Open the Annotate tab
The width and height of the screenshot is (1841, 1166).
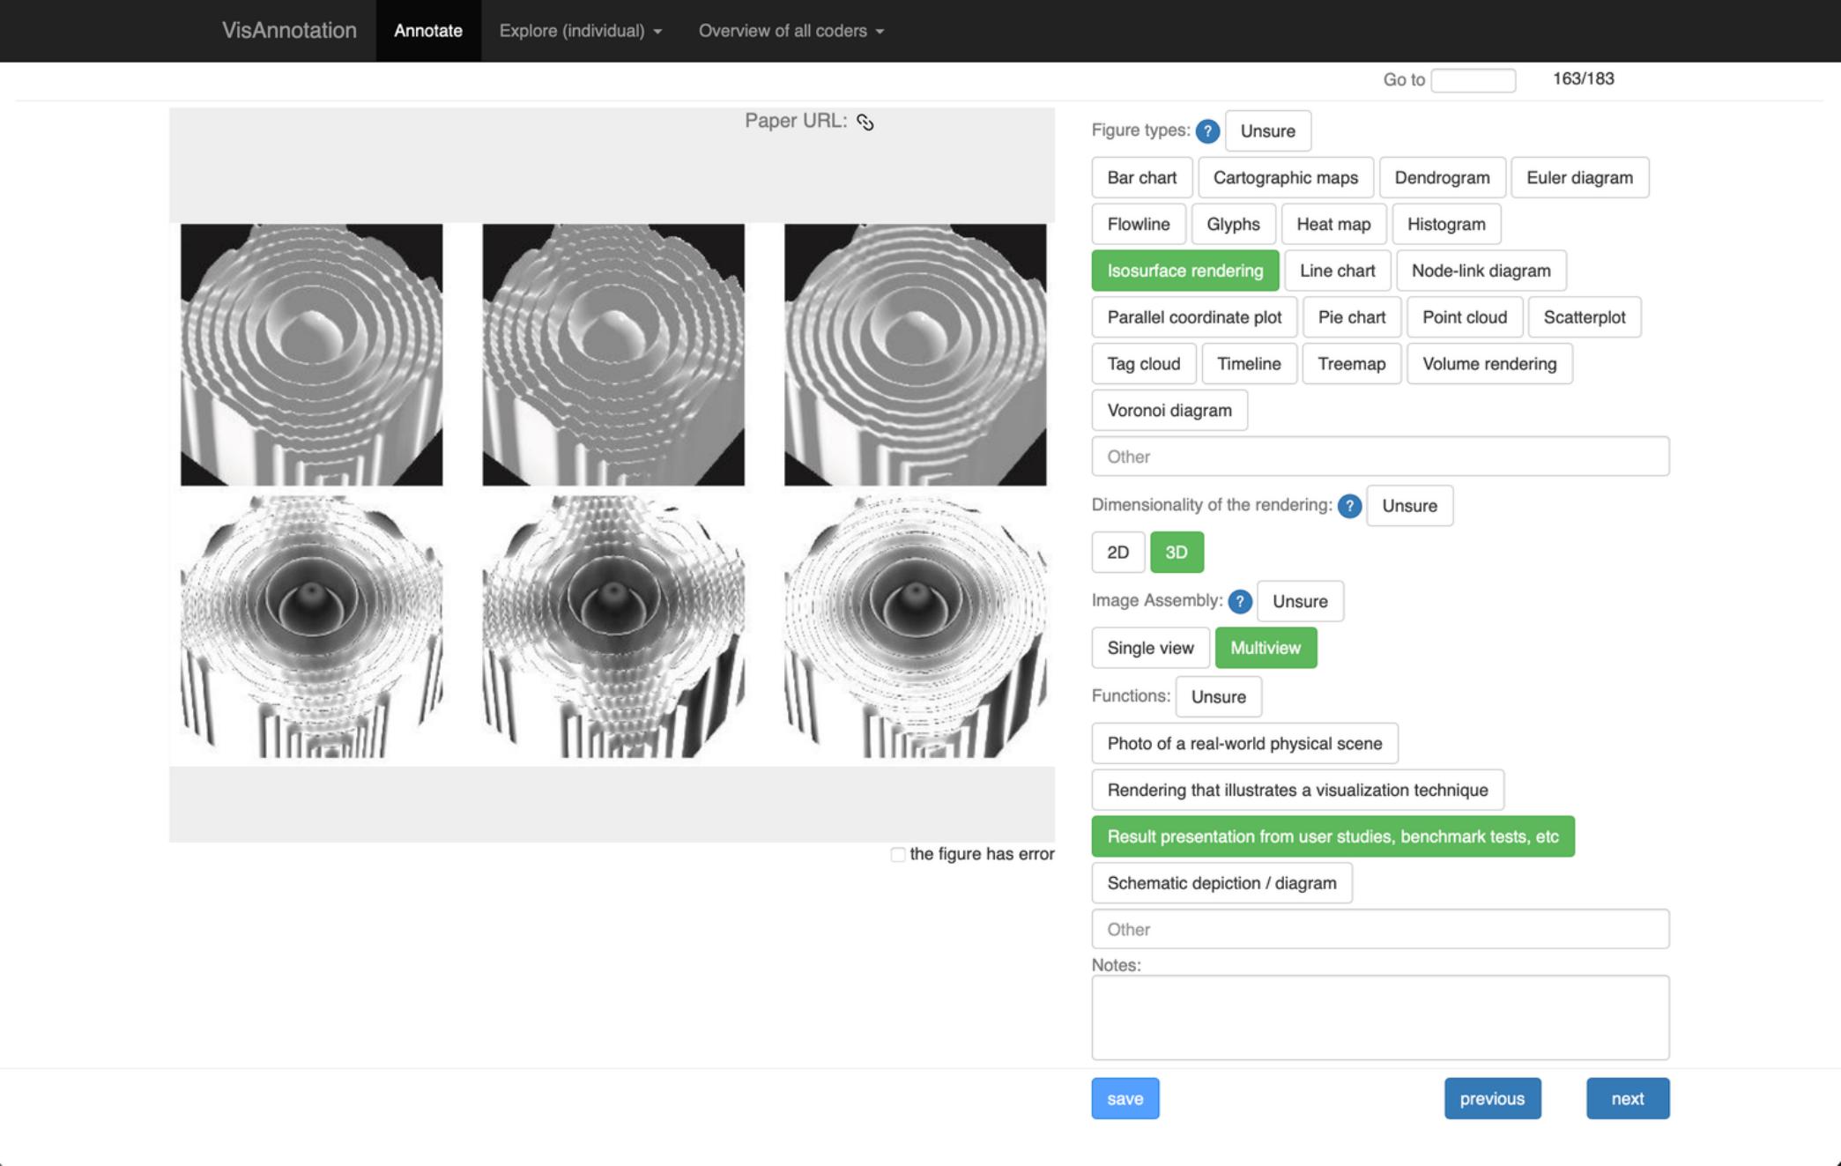pyautogui.click(x=428, y=31)
